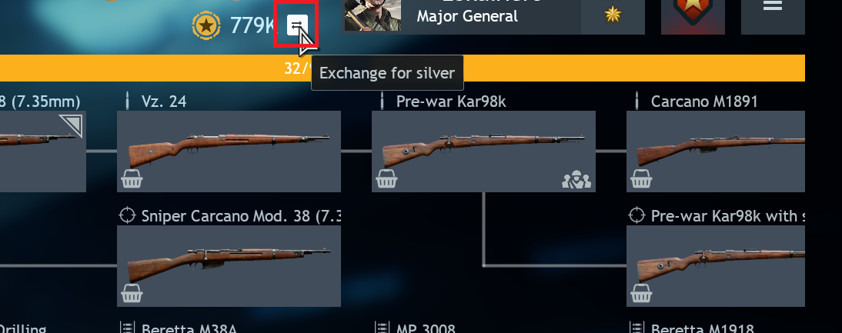Click the gold rank star icon

pos(612,15)
